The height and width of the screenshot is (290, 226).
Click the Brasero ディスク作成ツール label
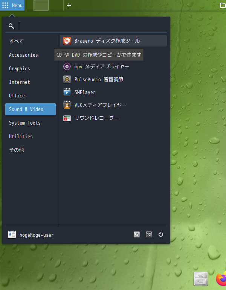pyautogui.click(x=107, y=41)
